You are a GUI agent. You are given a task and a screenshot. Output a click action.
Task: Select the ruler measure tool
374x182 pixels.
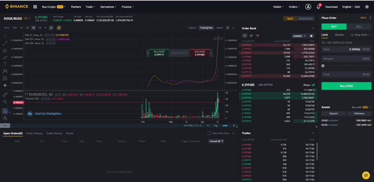pyautogui.click(x=5, y=94)
